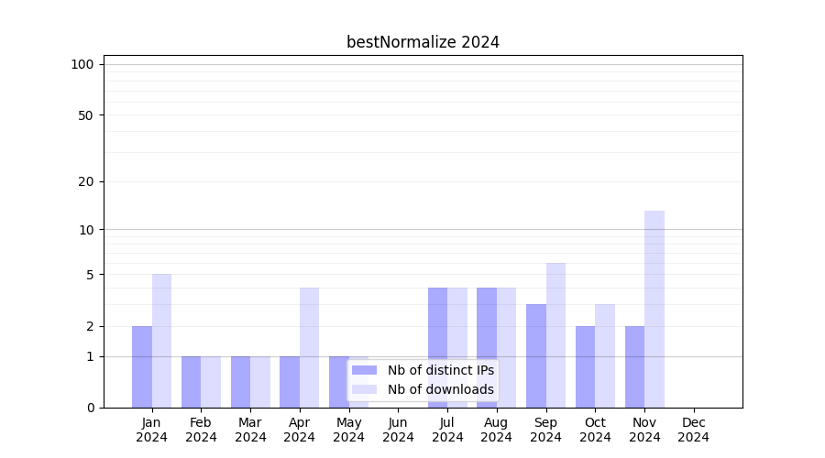Click the chart title bestNormalize 2024

[423, 42]
